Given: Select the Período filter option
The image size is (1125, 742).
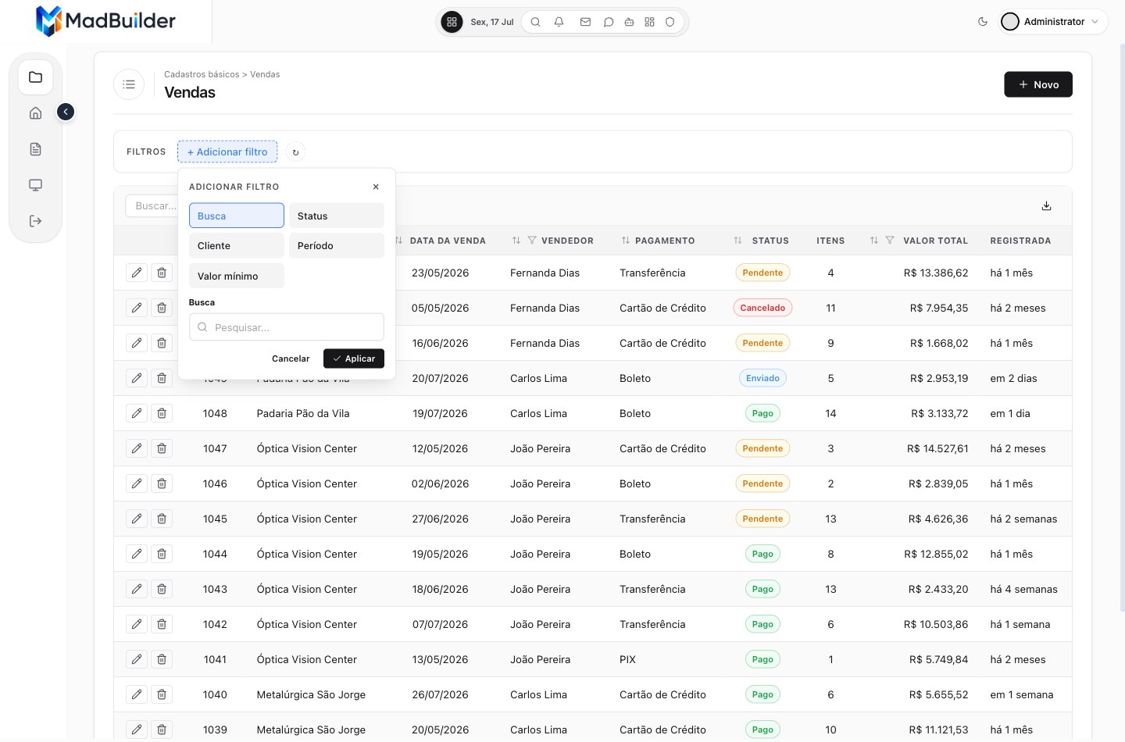Looking at the screenshot, I should 337,245.
